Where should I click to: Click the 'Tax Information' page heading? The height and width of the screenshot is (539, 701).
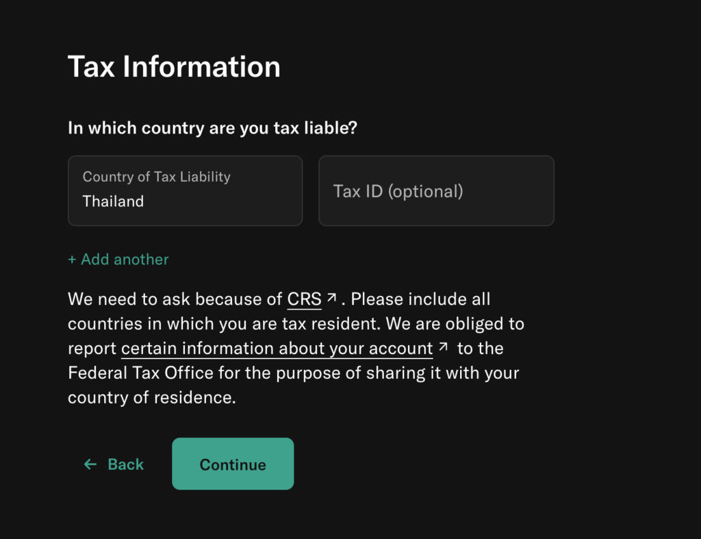[x=174, y=66]
